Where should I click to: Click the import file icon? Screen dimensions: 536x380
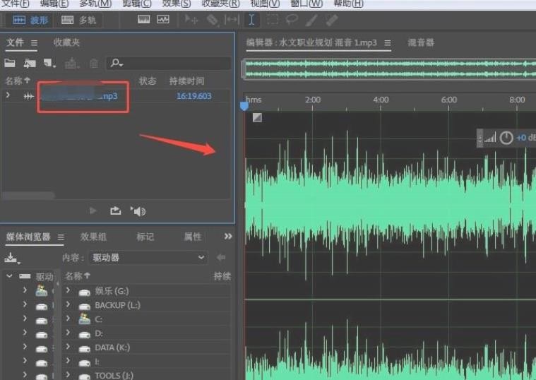point(30,64)
